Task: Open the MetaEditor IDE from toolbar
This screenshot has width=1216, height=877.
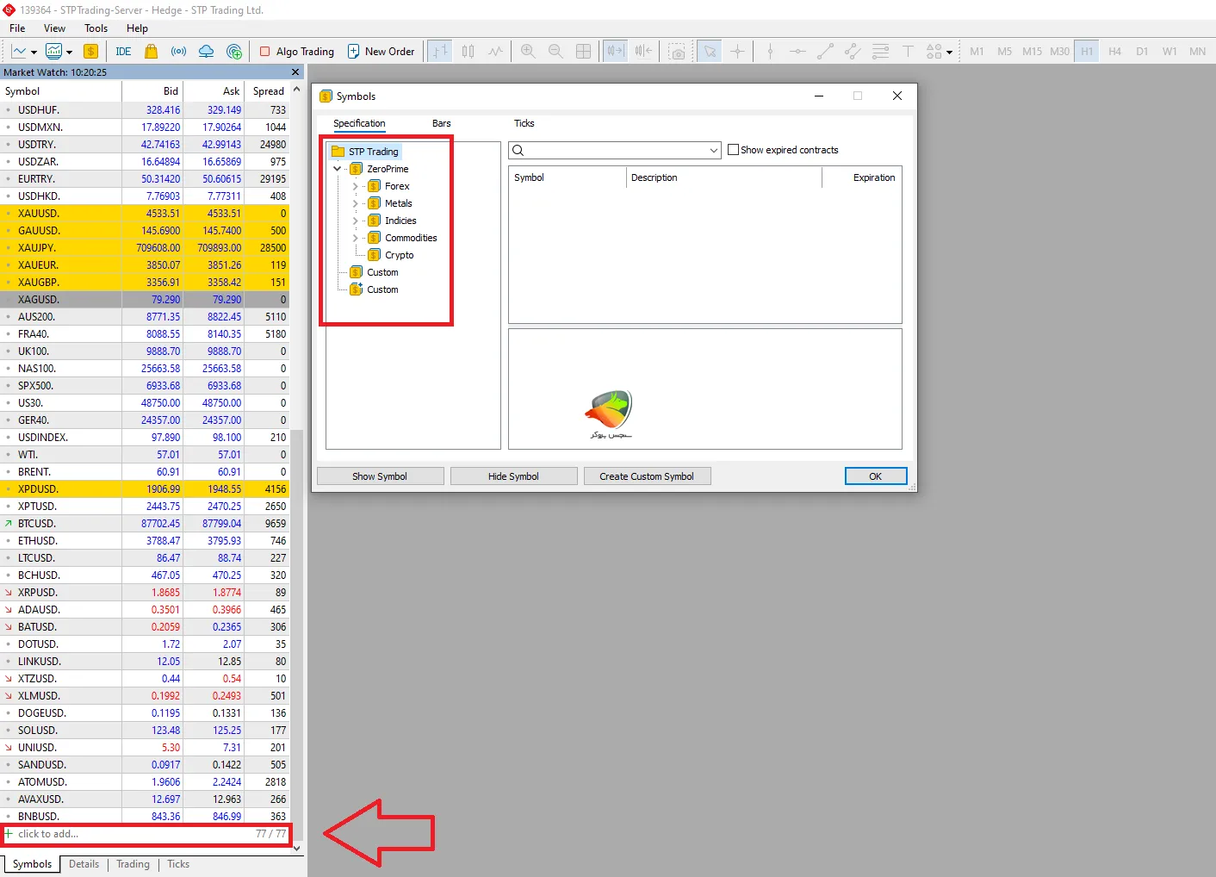Action: (123, 52)
